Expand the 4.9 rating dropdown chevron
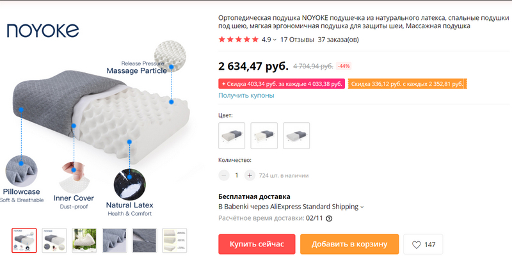This screenshot has height=263, width=512. tap(275, 40)
